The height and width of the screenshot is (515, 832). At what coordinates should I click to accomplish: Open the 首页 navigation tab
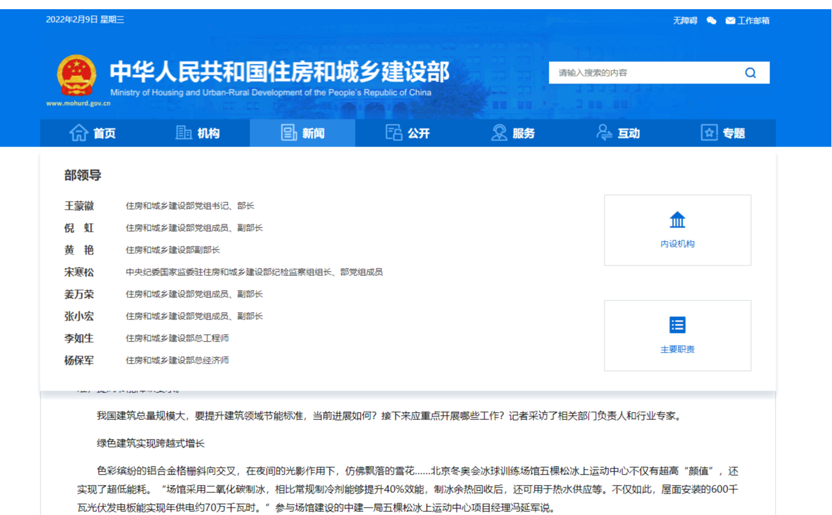(93, 133)
